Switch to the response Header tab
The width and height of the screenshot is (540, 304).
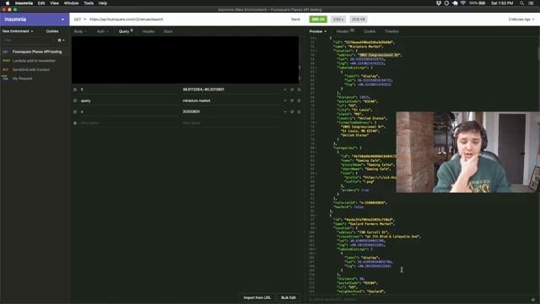point(345,31)
